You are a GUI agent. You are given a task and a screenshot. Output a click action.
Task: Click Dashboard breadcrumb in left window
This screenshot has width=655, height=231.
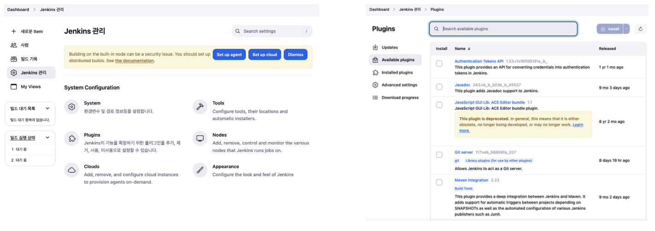(x=18, y=10)
